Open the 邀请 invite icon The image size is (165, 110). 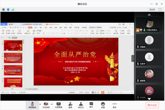click(70, 105)
